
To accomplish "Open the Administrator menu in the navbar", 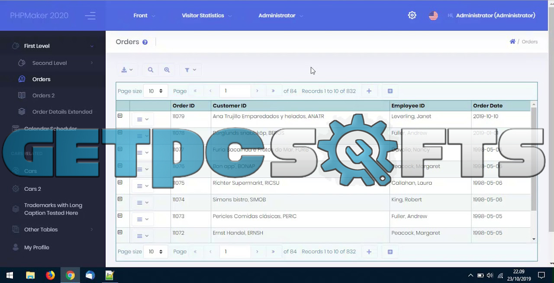I will (x=280, y=16).
